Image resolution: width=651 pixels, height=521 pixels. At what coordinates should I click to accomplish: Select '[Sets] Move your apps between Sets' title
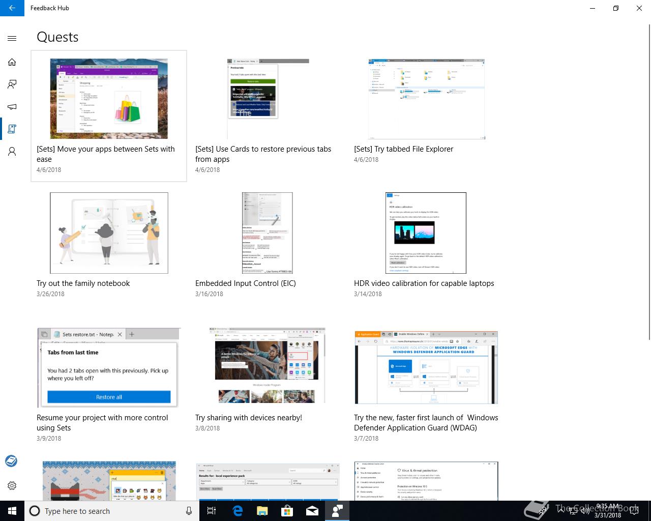[x=106, y=154]
